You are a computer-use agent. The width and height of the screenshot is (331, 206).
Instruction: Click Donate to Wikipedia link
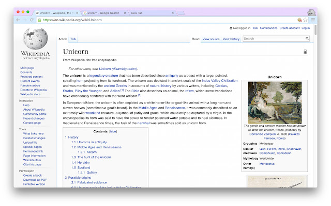[33, 90]
